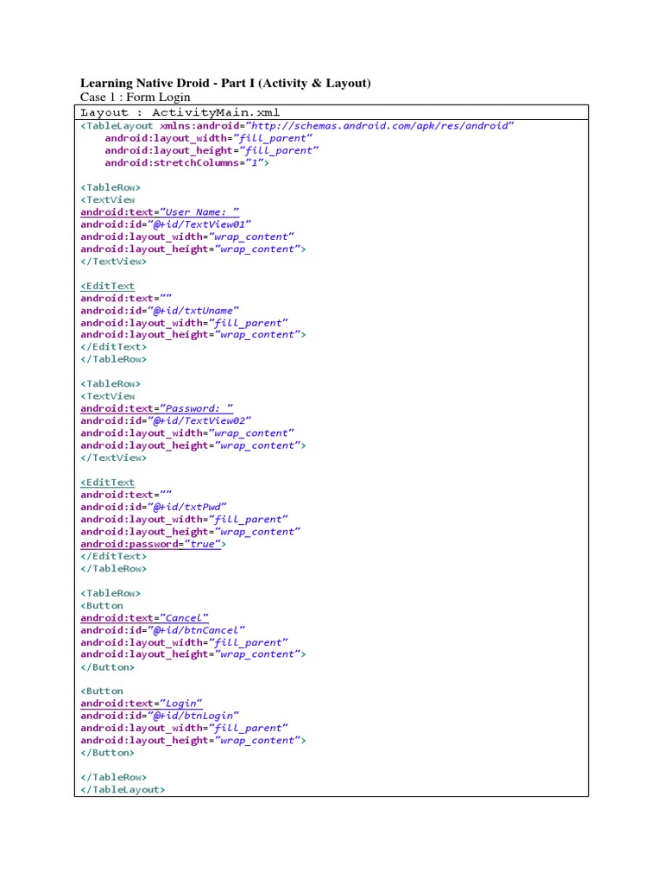Click the <Button tag above the Cancel text
This screenshot has width=663, height=884.
(102, 605)
